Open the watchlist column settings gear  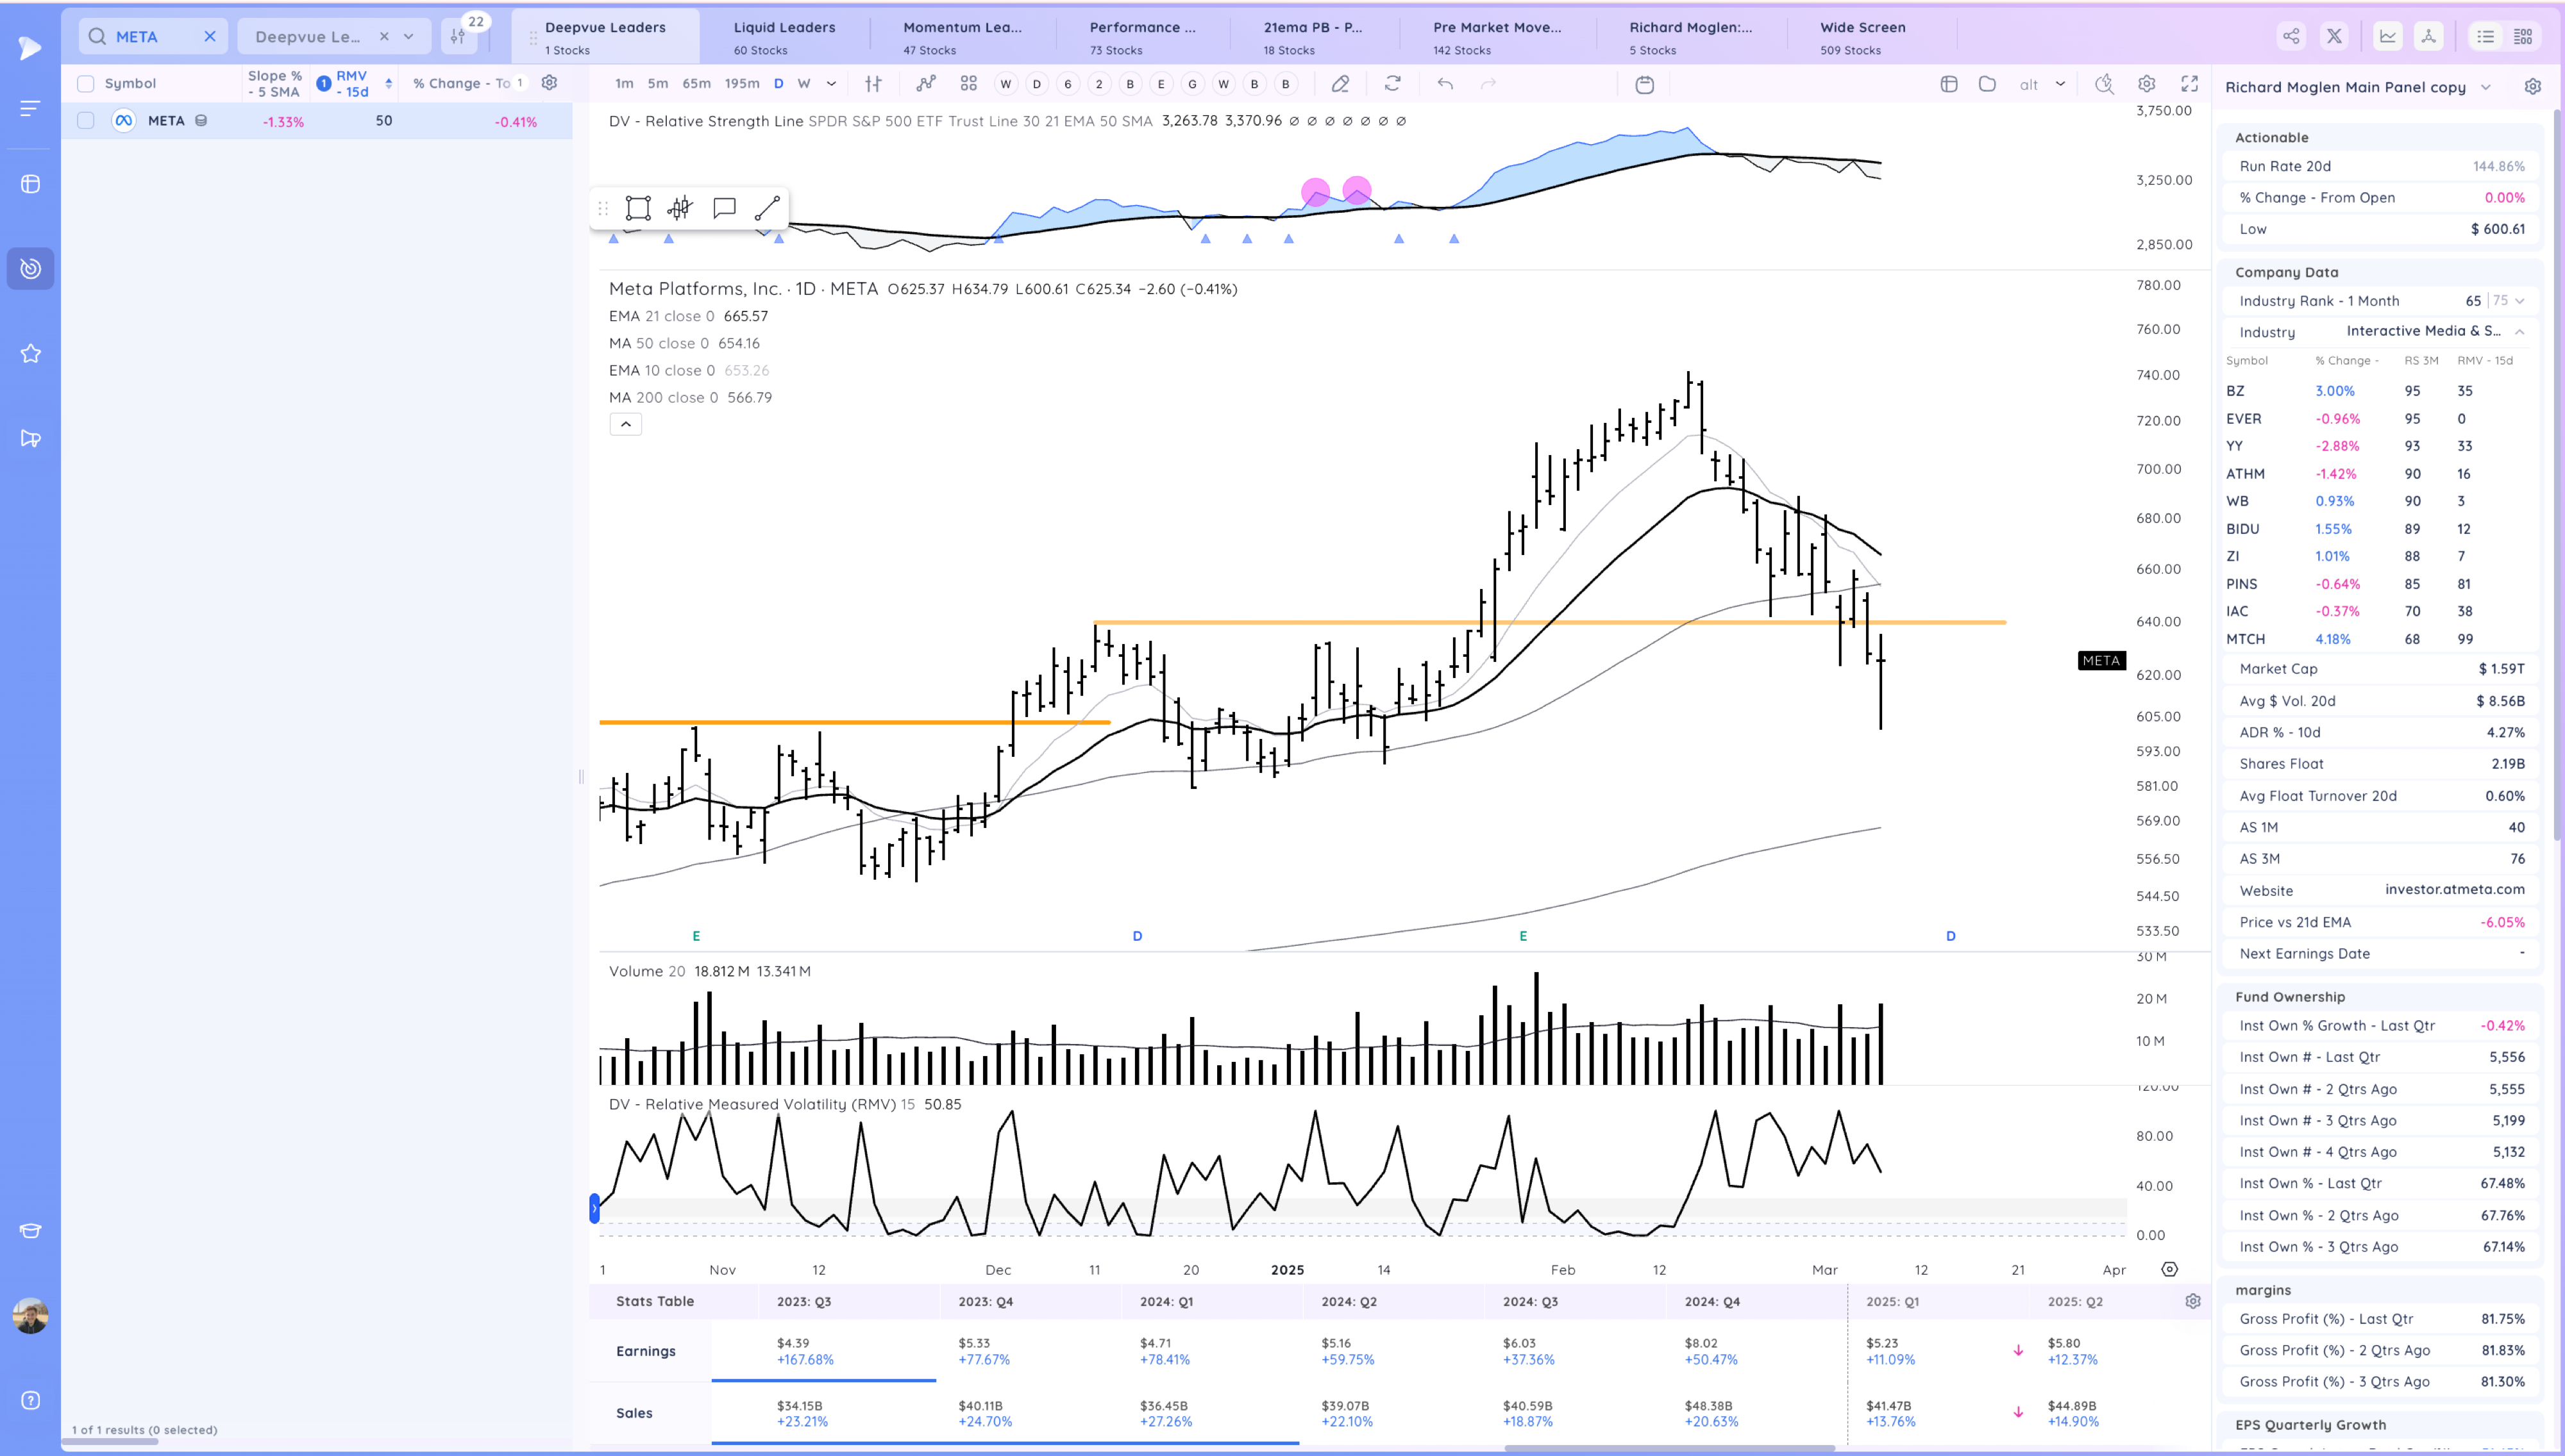tap(549, 83)
